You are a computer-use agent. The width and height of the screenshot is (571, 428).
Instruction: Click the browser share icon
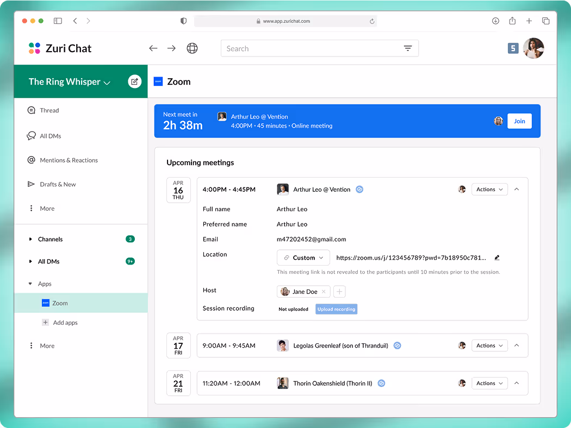click(512, 21)
